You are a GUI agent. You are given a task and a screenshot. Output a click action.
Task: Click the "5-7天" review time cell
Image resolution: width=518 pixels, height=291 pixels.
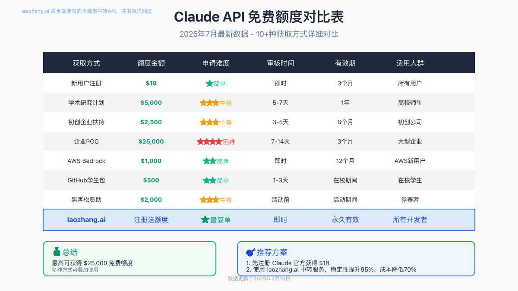pyautogui.click(x=281, y=103)
